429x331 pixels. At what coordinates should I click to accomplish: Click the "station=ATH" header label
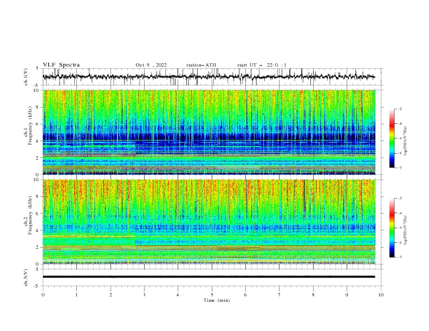pos(201,65)
